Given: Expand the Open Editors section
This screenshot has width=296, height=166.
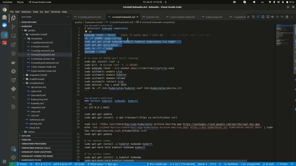Looking at the screenshot, I should click(45, 22).
